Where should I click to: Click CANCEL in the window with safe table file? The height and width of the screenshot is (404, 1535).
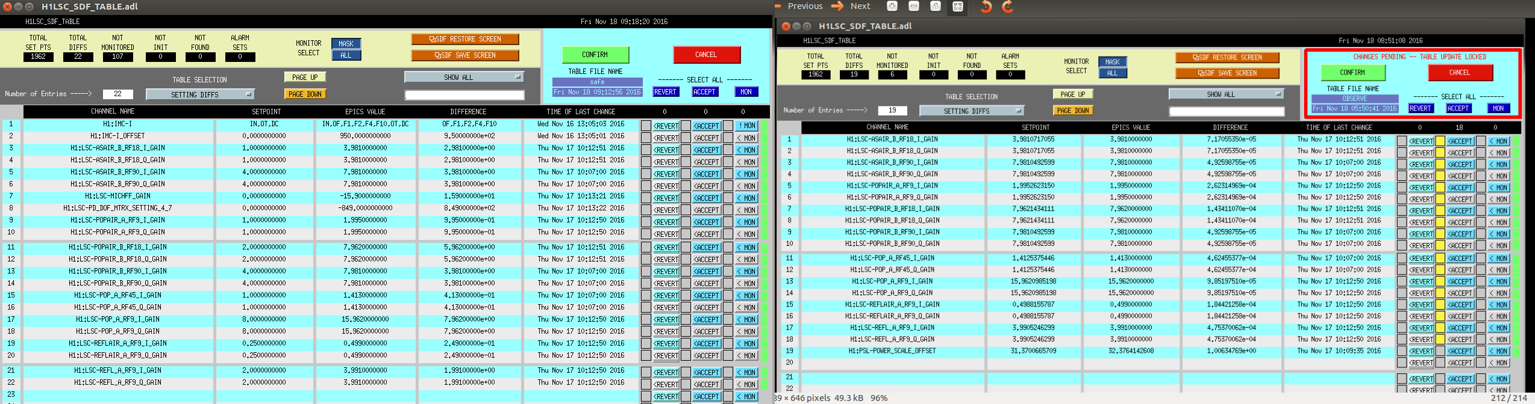[706, 55]
